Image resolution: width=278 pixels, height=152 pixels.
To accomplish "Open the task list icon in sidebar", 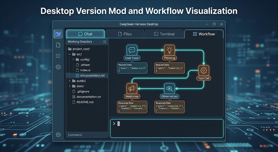I will click(58, 56).
